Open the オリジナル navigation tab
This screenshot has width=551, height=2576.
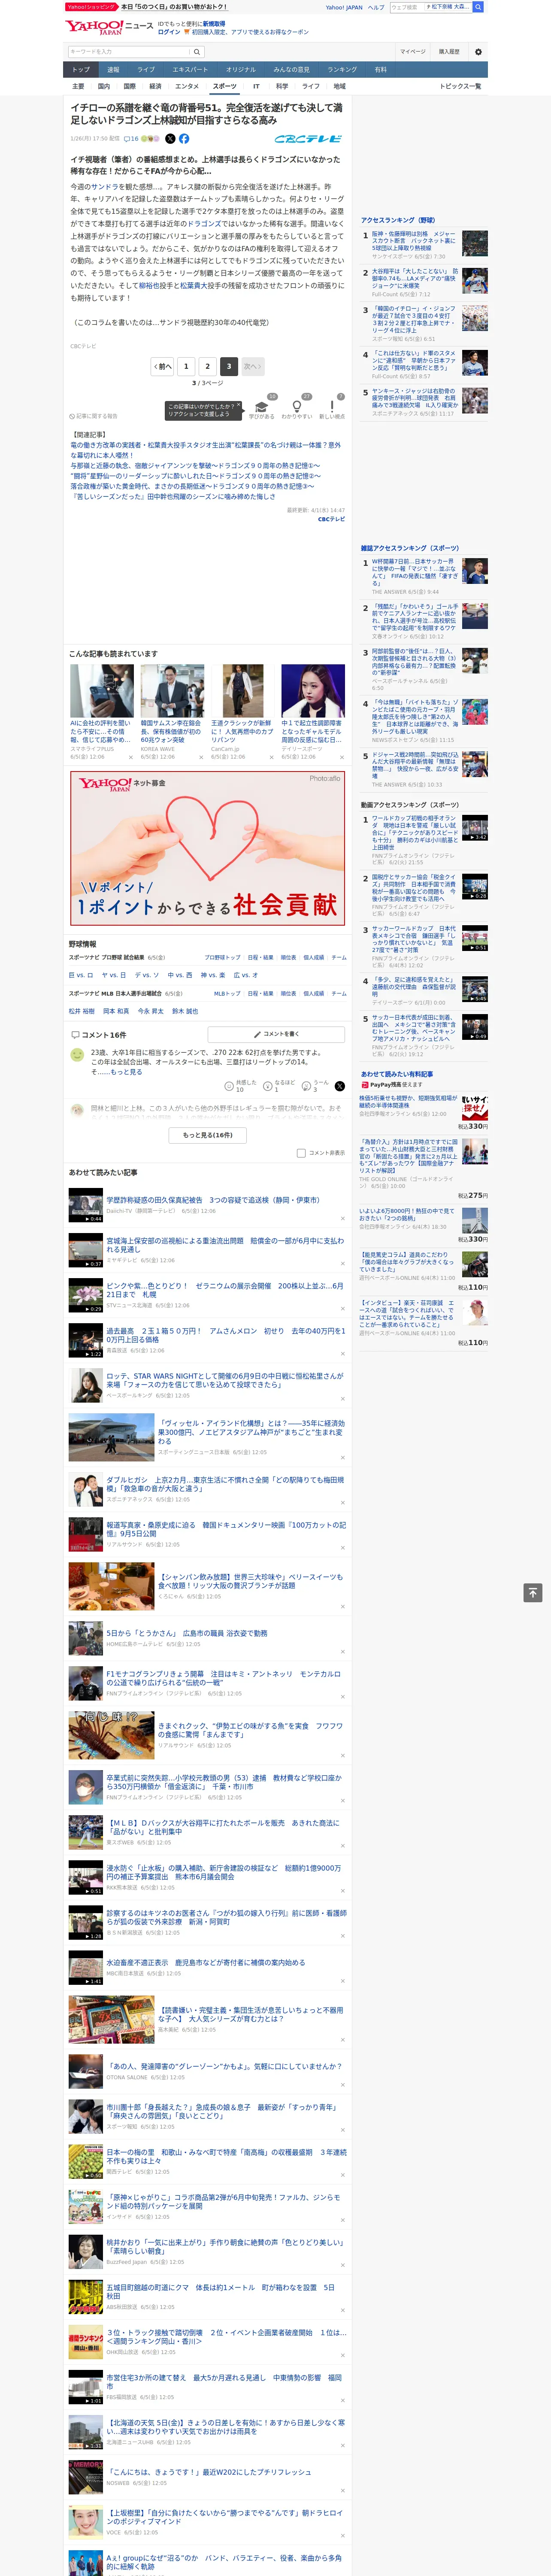coord(241,69)
